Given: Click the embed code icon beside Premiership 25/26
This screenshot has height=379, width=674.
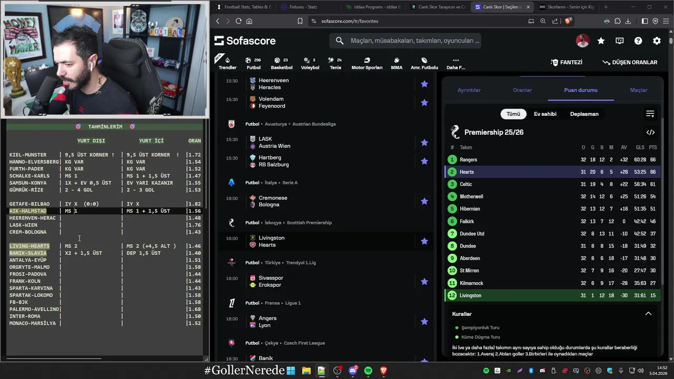Looking at the screenshot, I should 650,133.
